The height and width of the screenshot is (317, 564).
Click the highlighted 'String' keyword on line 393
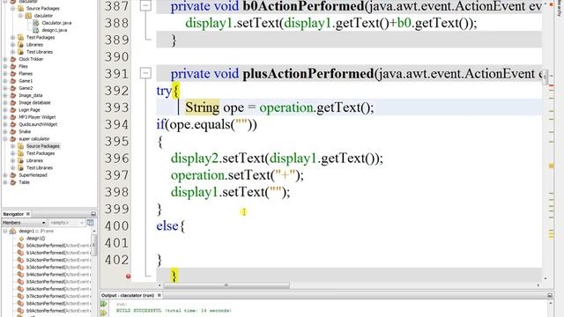pos(202,107)
